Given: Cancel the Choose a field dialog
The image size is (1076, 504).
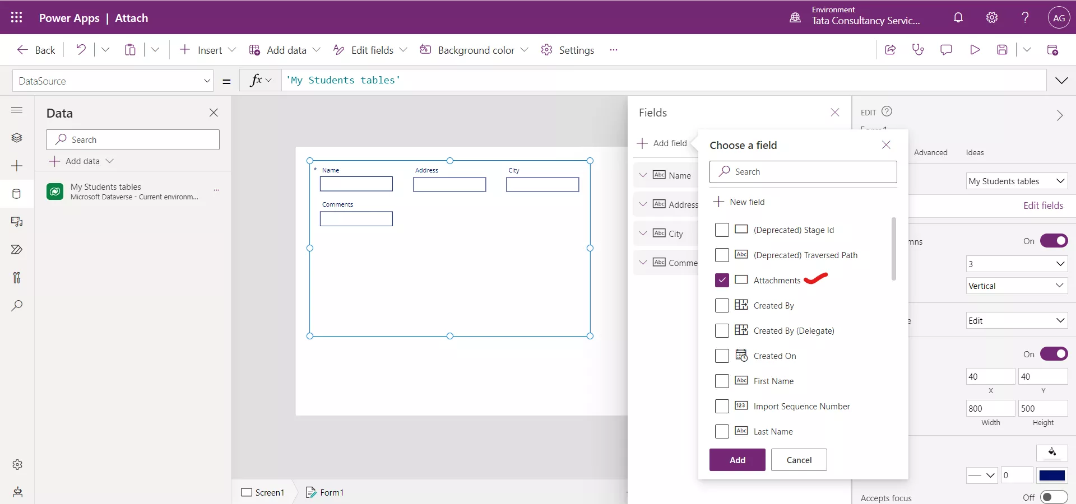Looking at the screenshot, I should [x=799, y=460].
